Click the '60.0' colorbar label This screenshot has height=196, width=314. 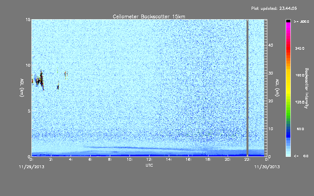point(300,129)
